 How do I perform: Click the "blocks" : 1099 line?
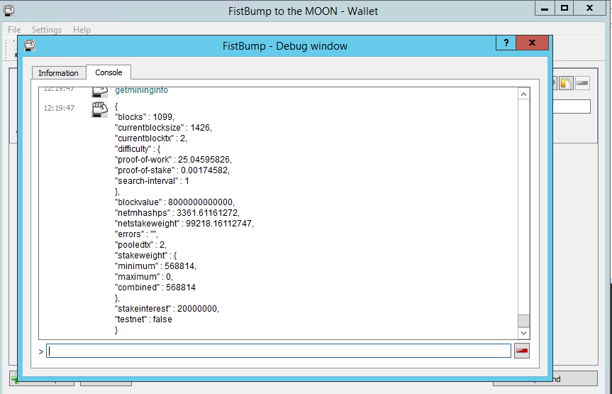145,117
